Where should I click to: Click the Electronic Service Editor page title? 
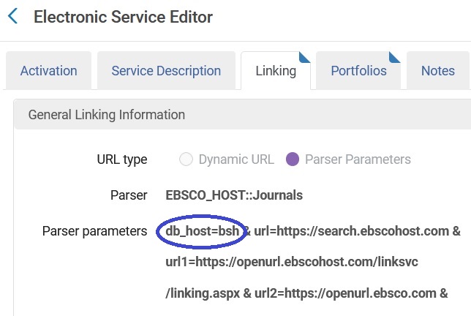(x=123, y=17)
